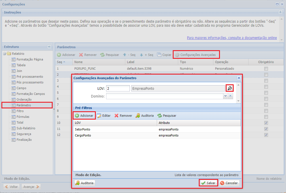Toggle Obrigatório checkbox for PGRUPO_FUNC row
The image size is (286, 193).
[266, 69]
